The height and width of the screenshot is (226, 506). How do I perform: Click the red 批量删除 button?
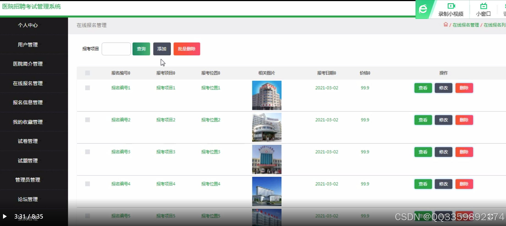click(x=187, y=49)
